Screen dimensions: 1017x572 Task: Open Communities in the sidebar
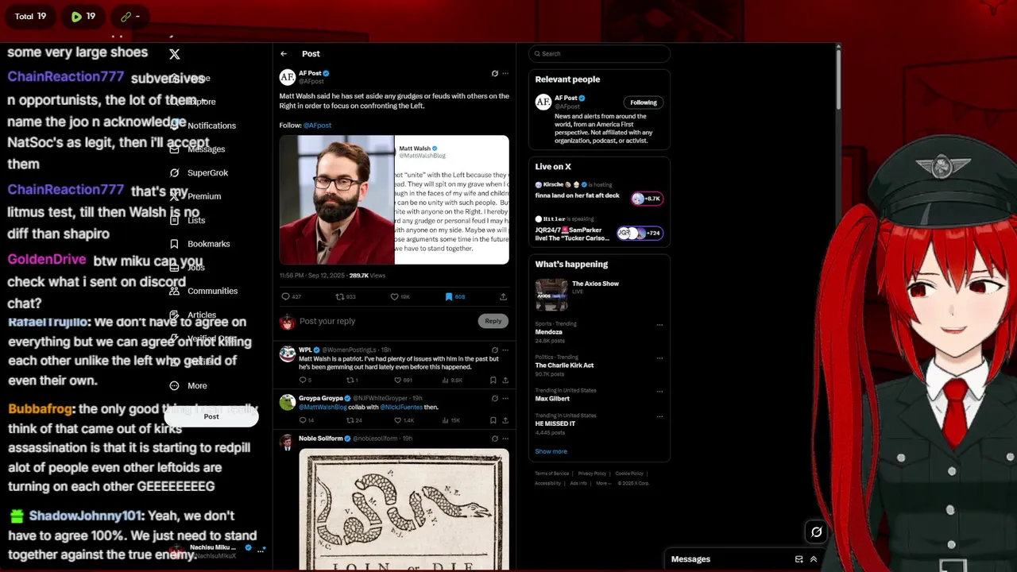(203, 291)
